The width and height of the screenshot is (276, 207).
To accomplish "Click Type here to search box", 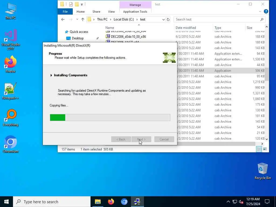I will 52,202.
